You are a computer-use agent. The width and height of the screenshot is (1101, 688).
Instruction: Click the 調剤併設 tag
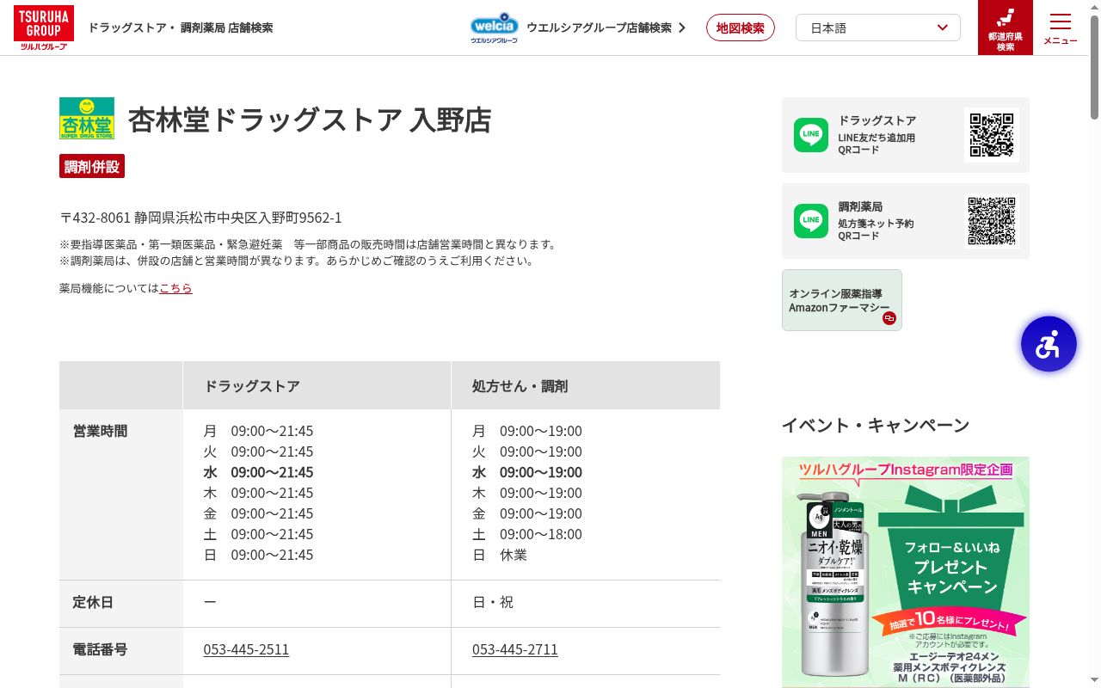(x=92, y=166)
